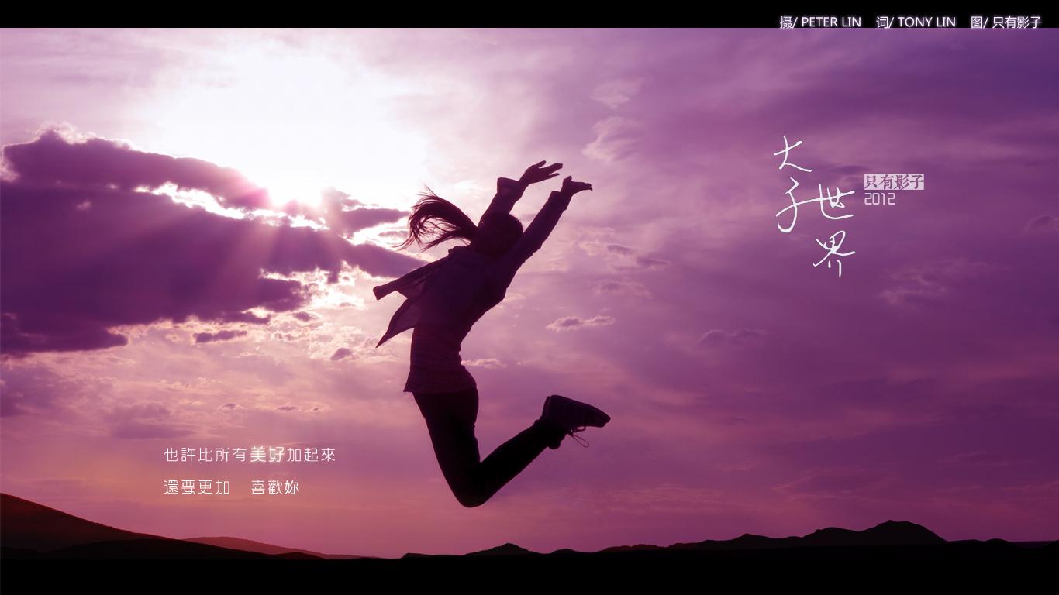Click the lyric text '還要更加'
Viewport: 1059px width, 595px height.
(197, 487)
